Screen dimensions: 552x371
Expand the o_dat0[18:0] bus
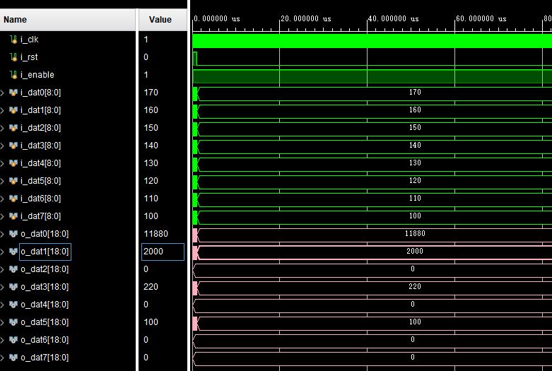2,234
